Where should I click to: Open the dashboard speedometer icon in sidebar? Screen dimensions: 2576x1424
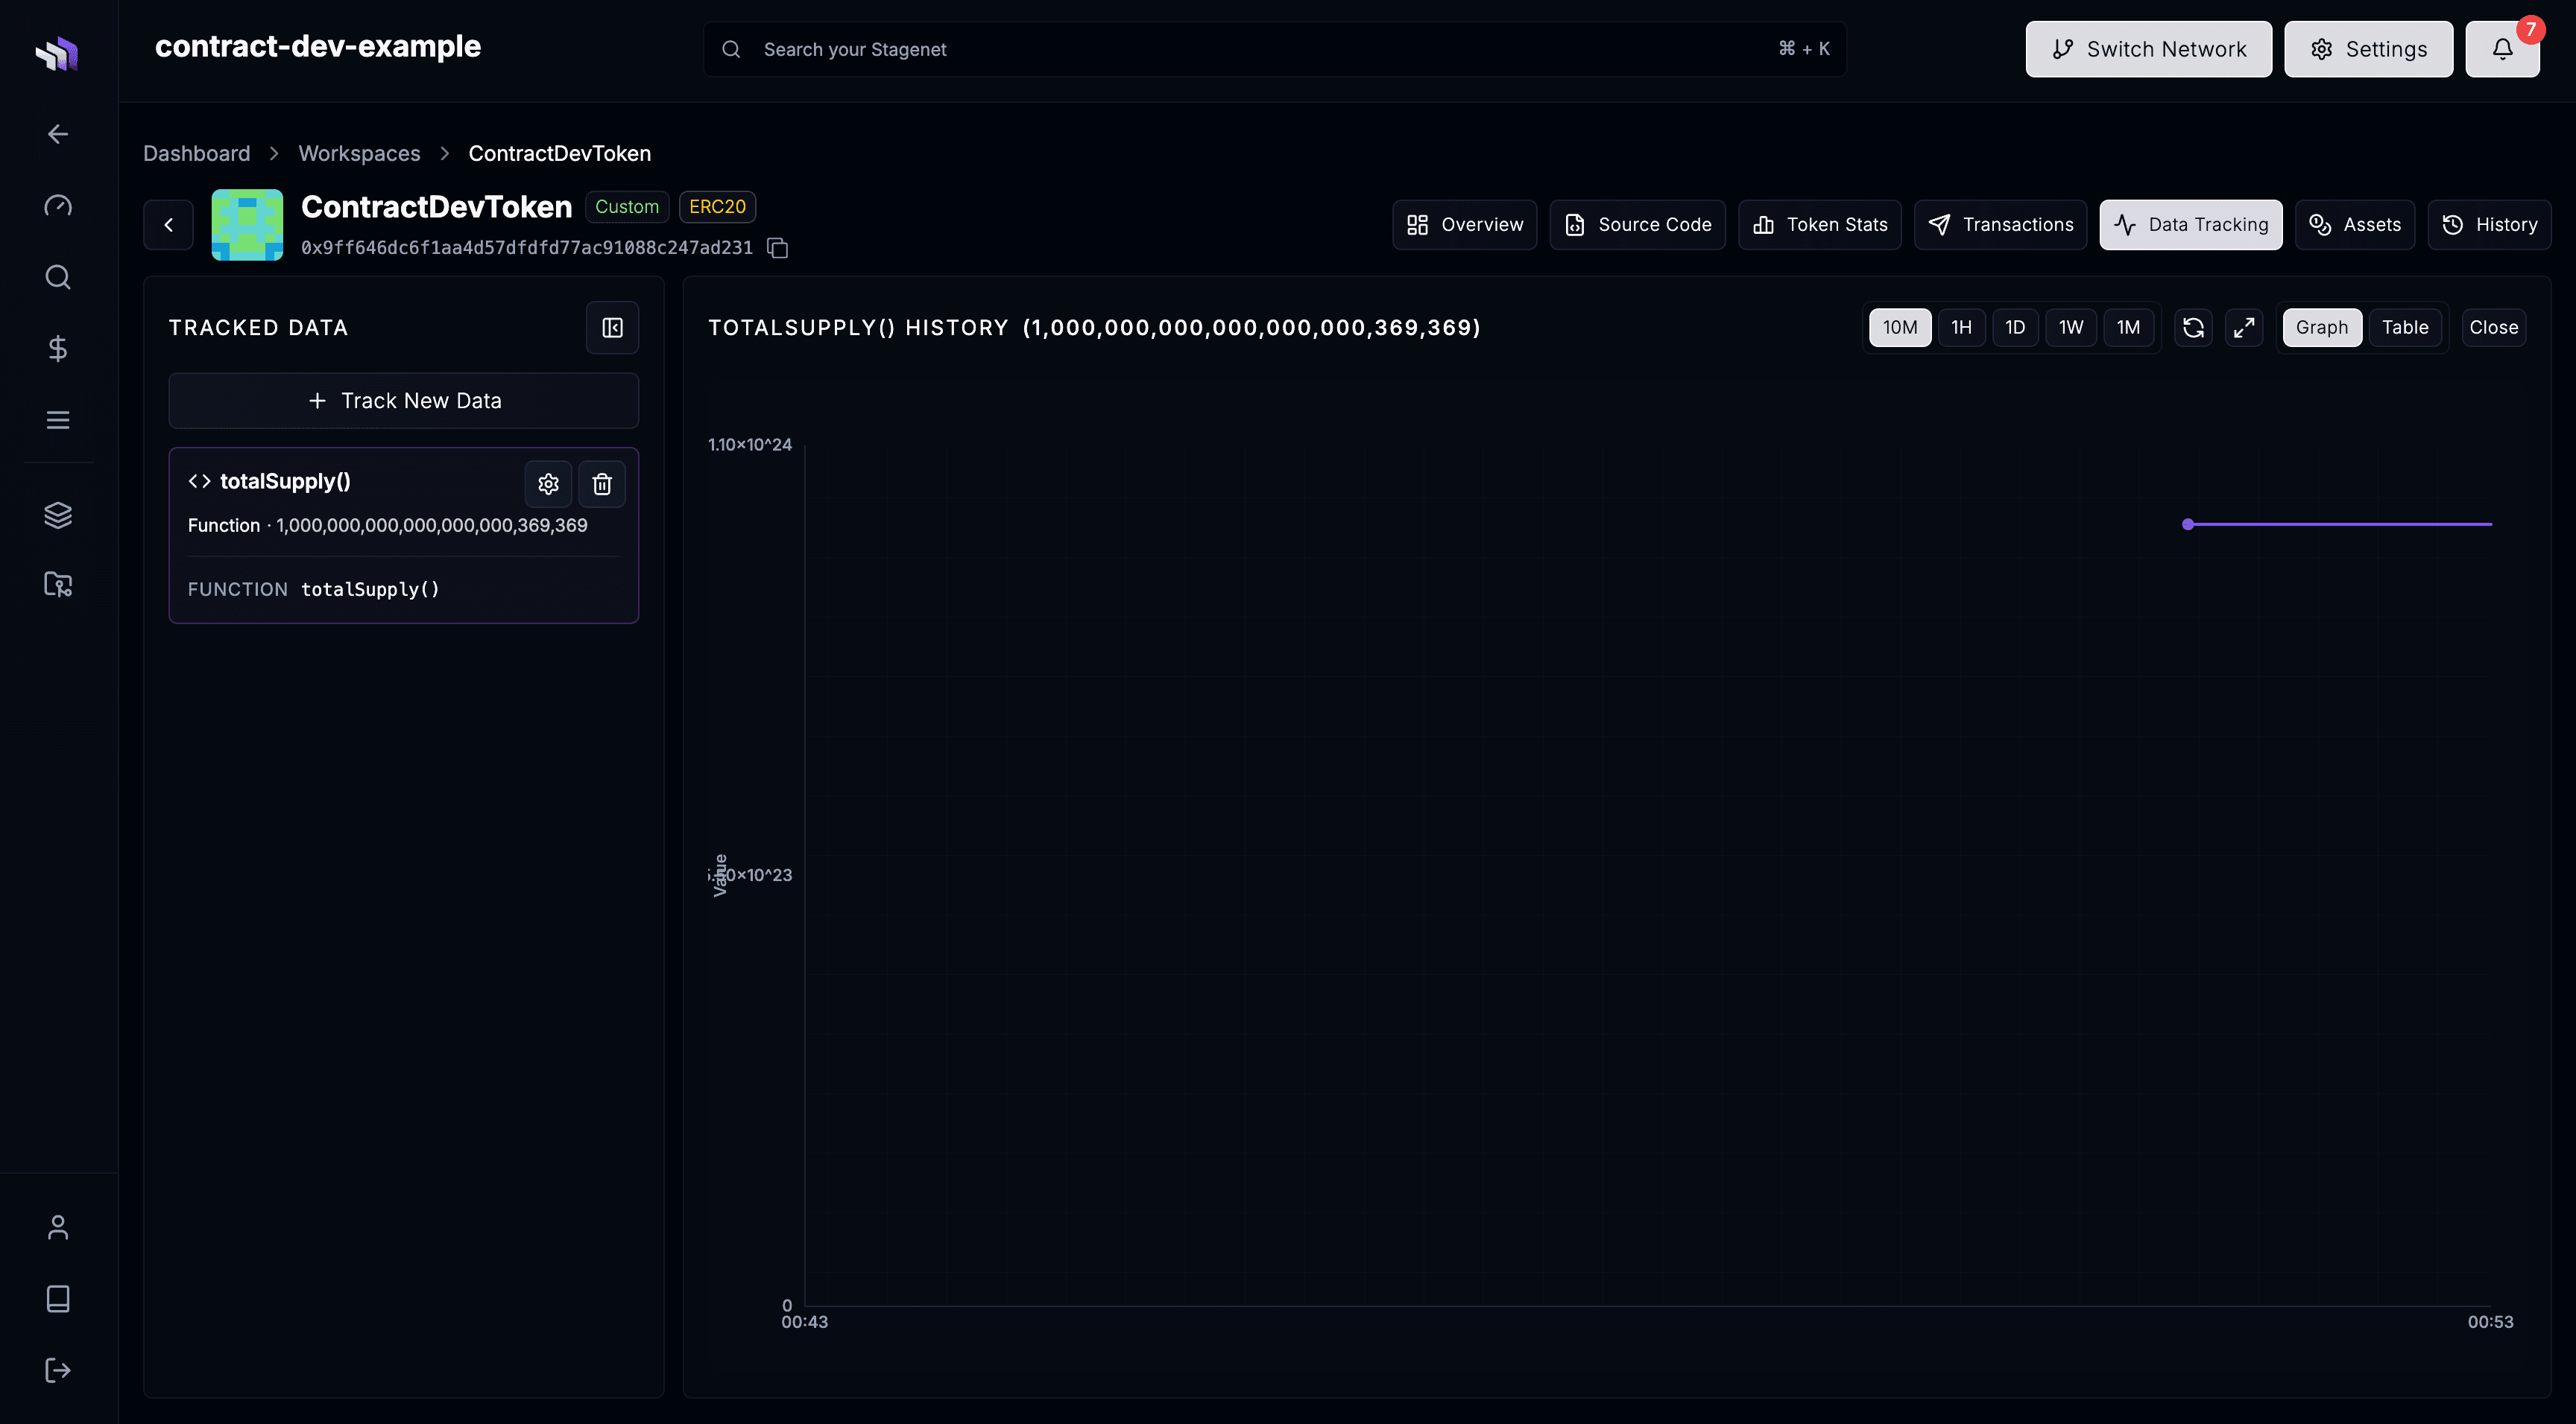click(x=57, y=205)
